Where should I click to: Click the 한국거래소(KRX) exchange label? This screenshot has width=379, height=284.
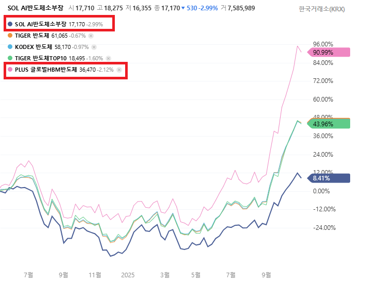click(322, 9)
